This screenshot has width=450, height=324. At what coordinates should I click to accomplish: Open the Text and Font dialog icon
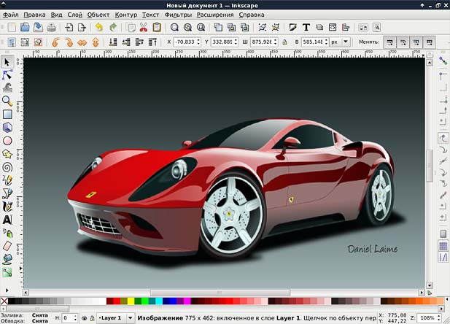point(306,27)
